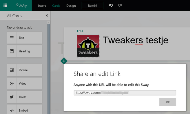Select the Tweakers logo image in title card
This screenshot has height=114, width=190.
click(88, 46)
